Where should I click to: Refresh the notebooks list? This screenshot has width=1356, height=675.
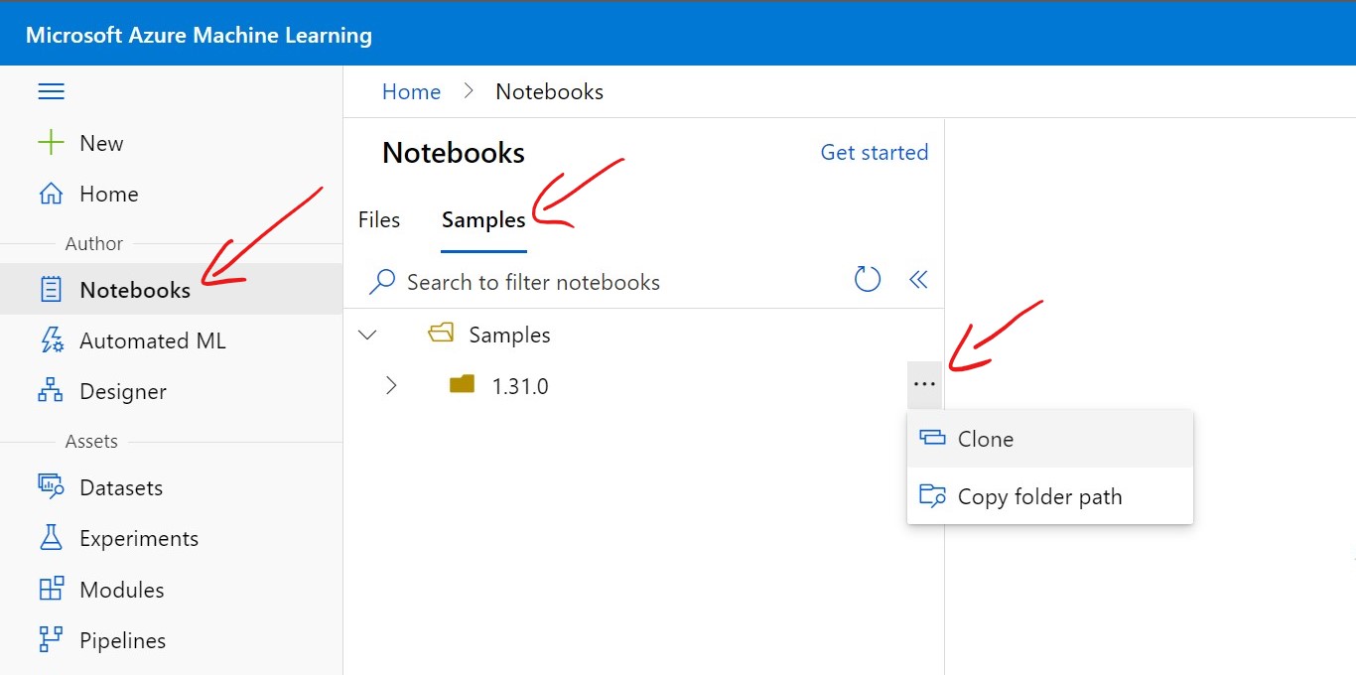(x=868, y=280)
